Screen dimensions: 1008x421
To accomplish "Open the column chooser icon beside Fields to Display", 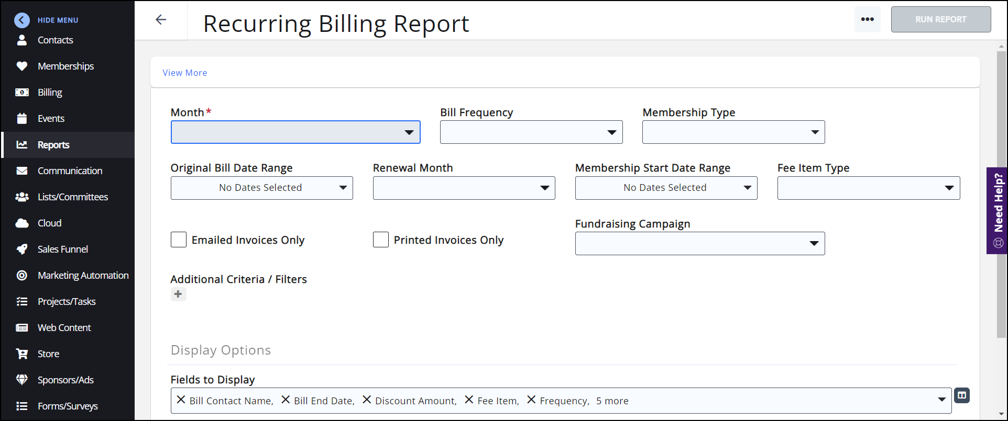I will (x=962, y=395).
